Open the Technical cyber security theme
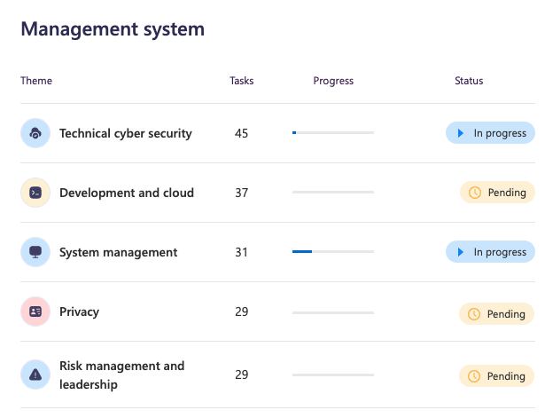Image resolution: width=545 pixels, height=418 pixels. click(126, 133)
